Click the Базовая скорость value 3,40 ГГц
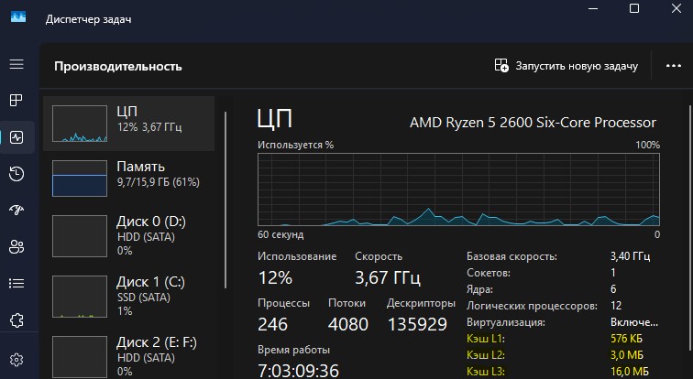Viewport: 693px width, 379px height. click(x=630, y=256)
